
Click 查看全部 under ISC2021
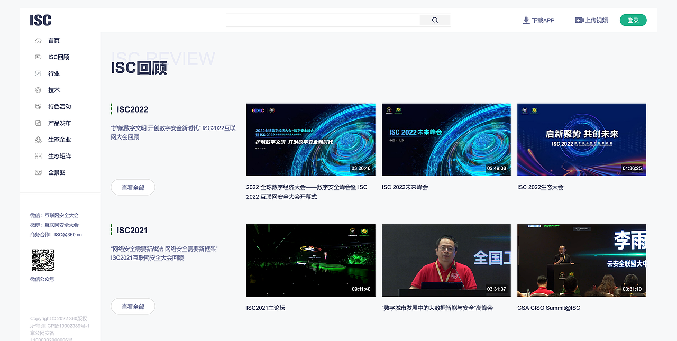click(133, 306)
